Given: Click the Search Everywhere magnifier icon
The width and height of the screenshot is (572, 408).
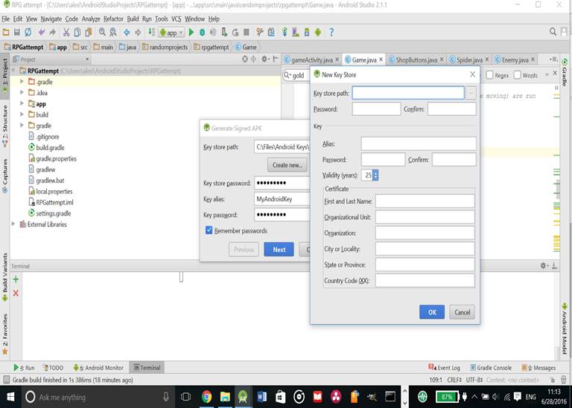Looking at the screenshot, I should pyautogui.click(x=553, y=32).
